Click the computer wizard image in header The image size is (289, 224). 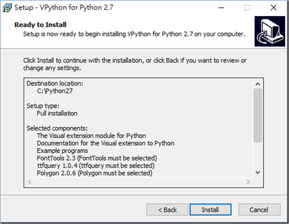coord(270,31)
